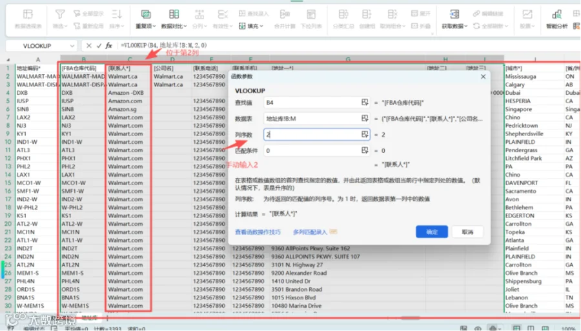Click cell MCO1-W in column B

(83, 183)
